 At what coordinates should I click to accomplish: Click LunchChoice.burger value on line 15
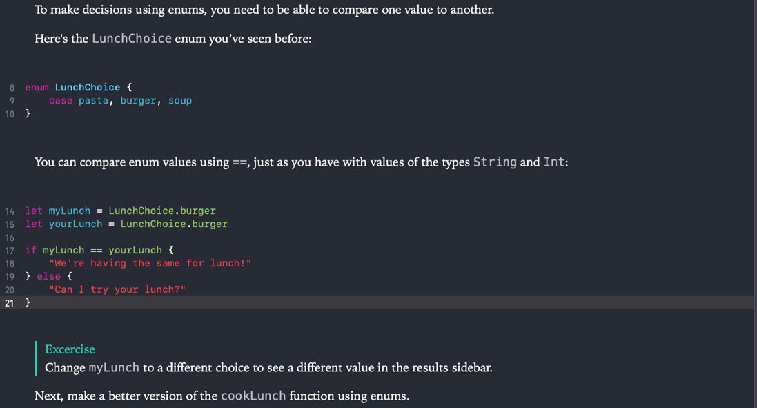pos(174,224)
